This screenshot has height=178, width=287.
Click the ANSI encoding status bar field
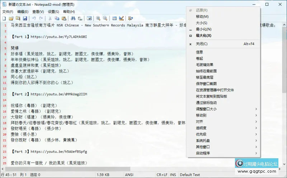(x=129, y=175)
